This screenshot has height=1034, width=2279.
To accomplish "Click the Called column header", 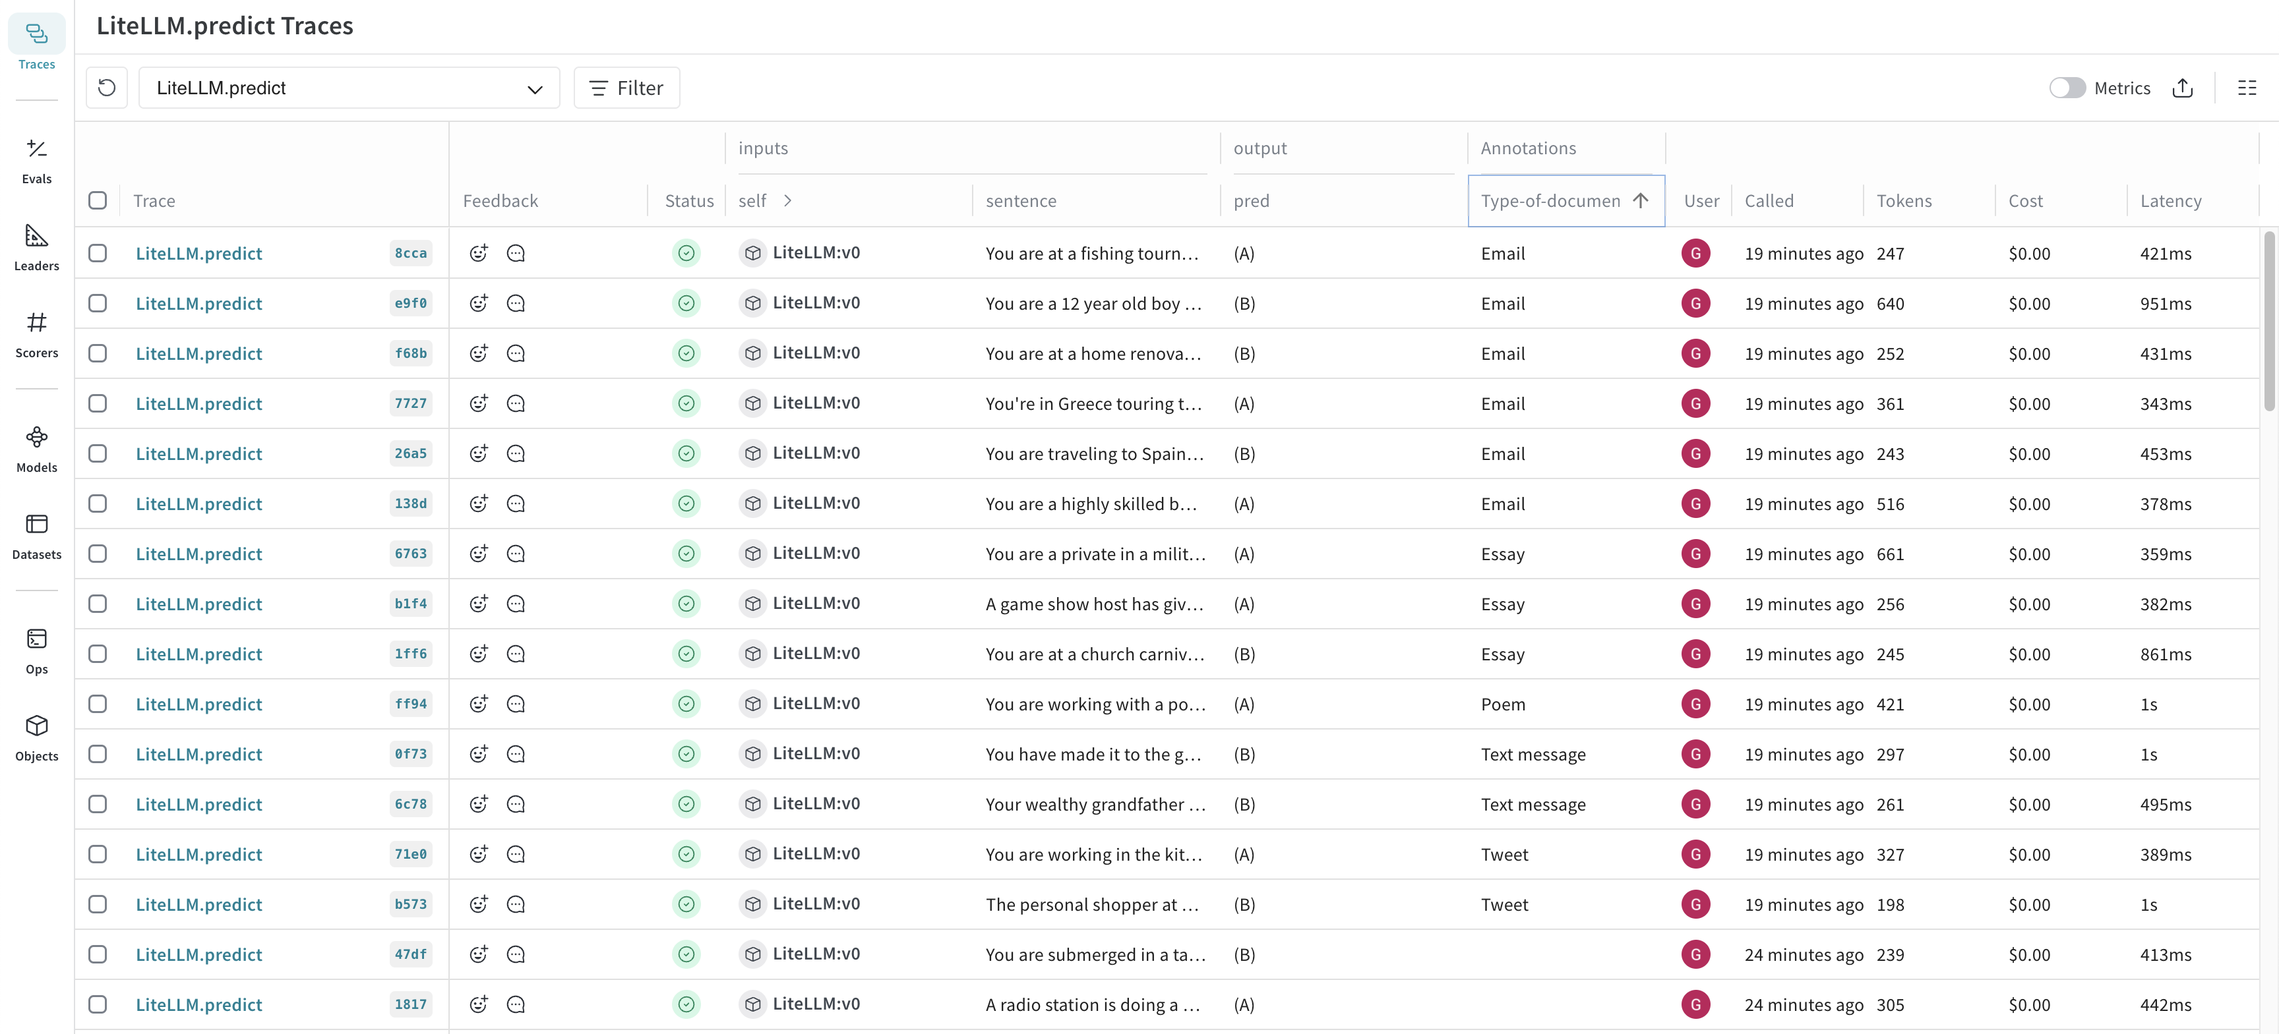I will pyautogui.click(x=1769, y=201).
